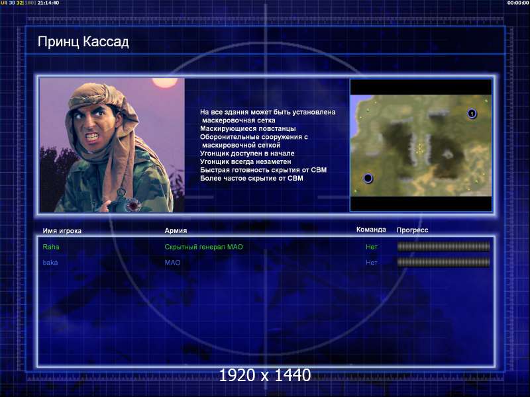Click the 00:00:00 timer in the corner
Image resolution: width=530 pixels, height=397 pixels.
click(x=518, y=3)
